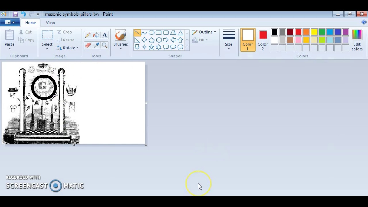The height and width of the screenshot is (207, 368).
Task: Choose the Right arrow shape
Action: 166,40
